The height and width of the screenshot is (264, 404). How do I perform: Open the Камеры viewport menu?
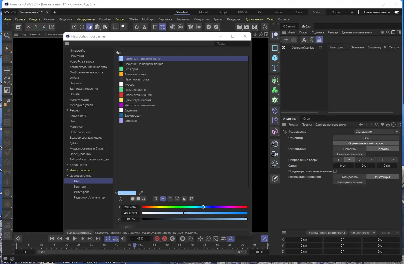tap(35, 34)
